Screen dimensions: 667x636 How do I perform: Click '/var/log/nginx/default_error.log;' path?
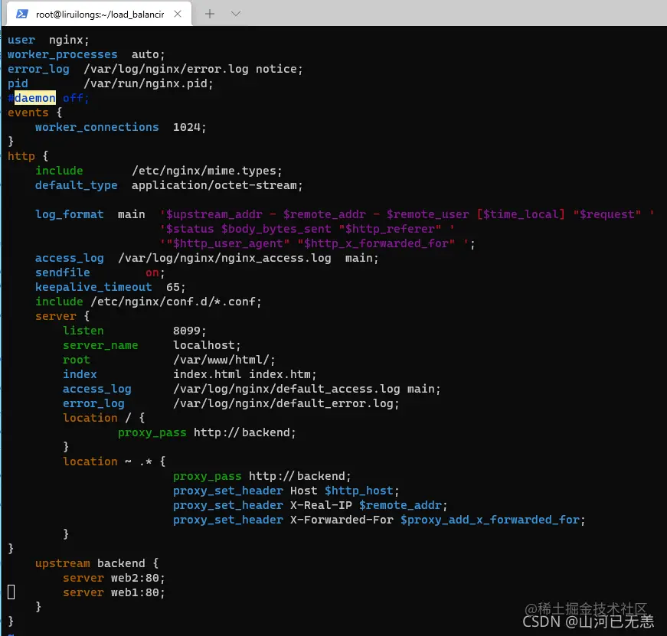coord(286,403)
